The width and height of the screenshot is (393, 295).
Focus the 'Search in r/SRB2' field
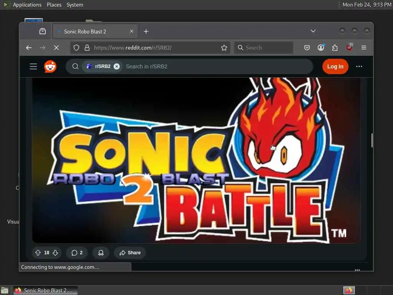tap(218, 66)
